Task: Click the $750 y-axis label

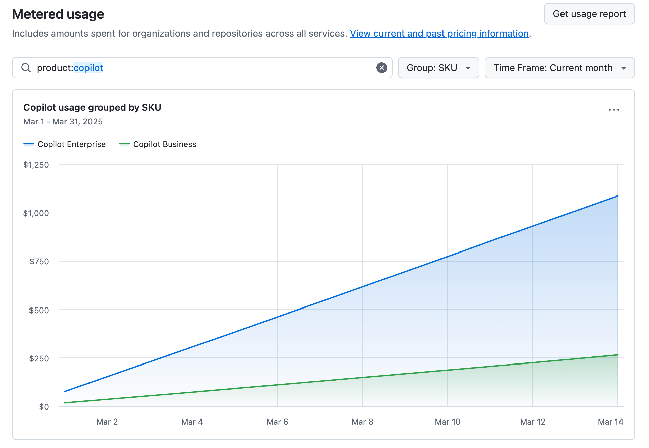Action: tap(39, 261)
